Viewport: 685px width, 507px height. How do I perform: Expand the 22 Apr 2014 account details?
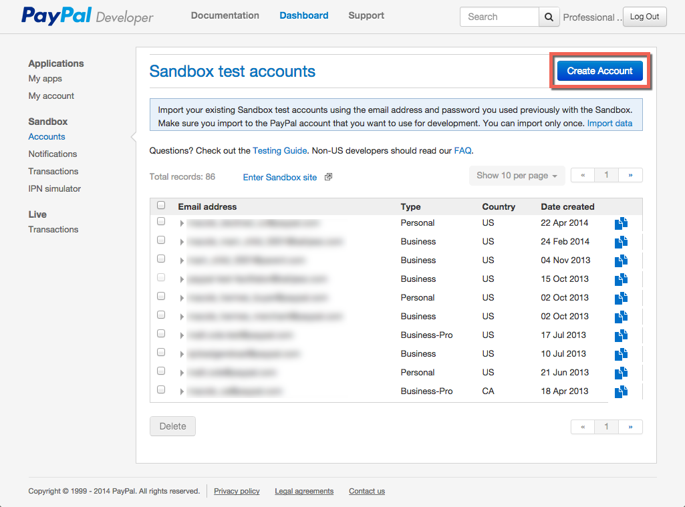point(182,224)
